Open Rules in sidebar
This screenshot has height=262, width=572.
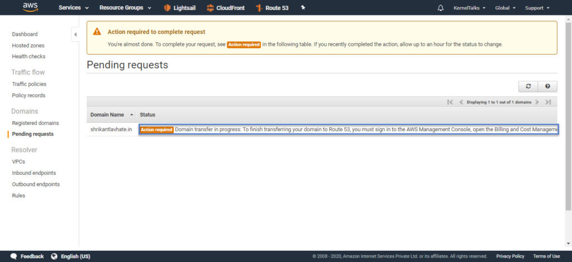tap(18, 195)
